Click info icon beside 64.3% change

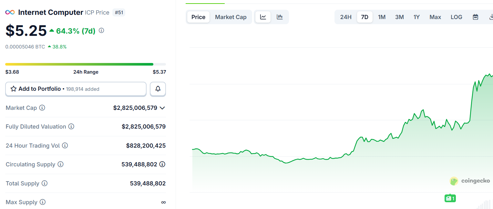[101, 31]
